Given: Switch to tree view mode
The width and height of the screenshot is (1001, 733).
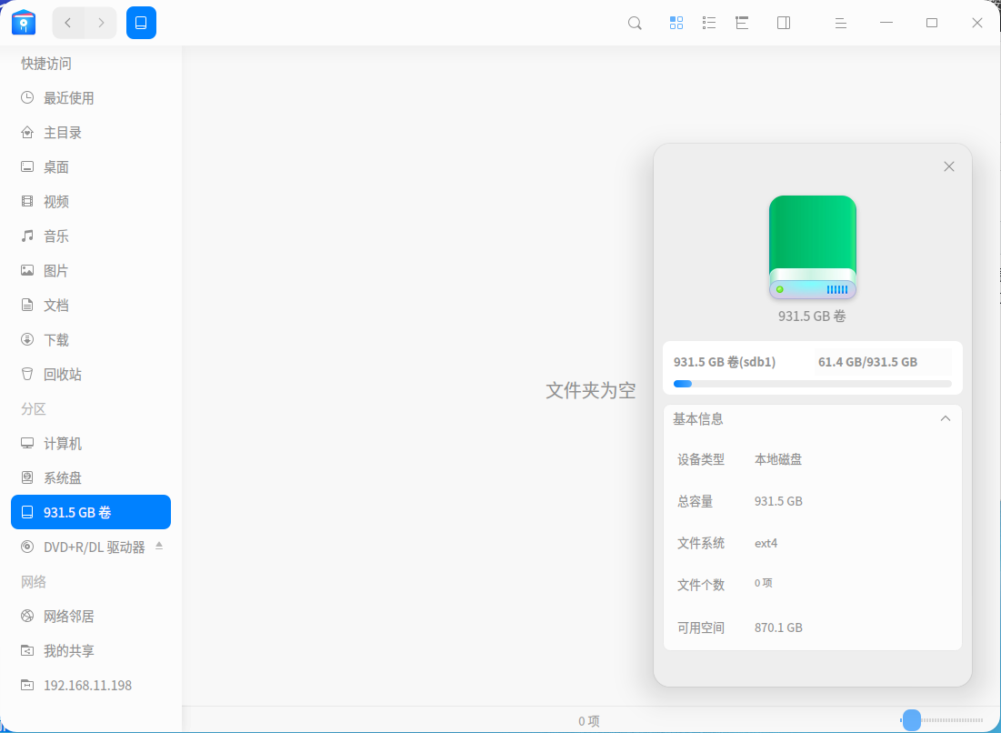Looking at the screenshot, I should [742, 23].
